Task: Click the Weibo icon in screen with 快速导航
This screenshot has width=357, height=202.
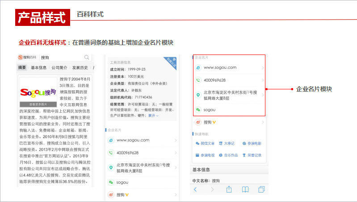Action: (198, 122)
